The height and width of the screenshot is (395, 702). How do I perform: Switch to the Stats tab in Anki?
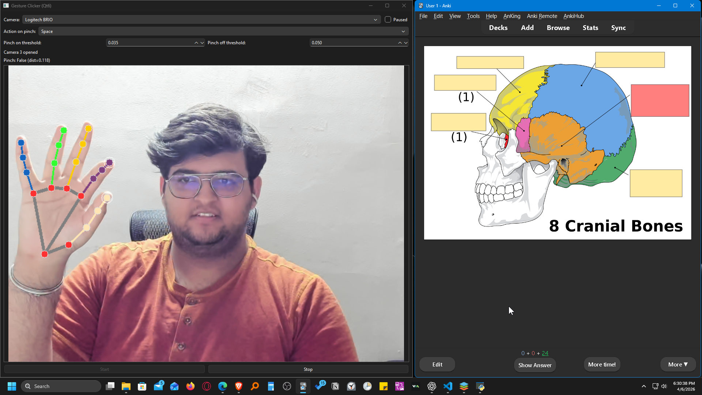coord(590,27)
